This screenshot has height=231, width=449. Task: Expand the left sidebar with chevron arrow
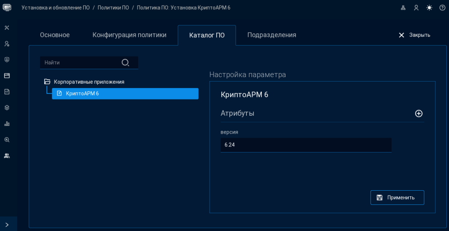pyautogui.click(x=7, y=224)
